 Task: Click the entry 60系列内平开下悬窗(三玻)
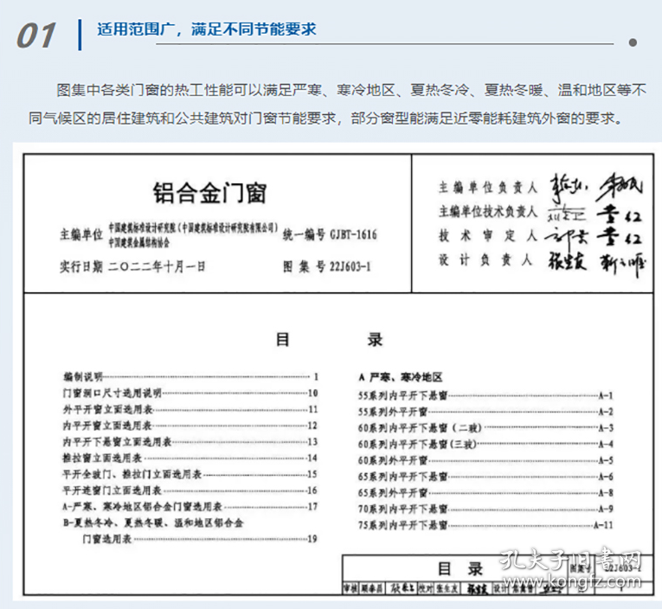(x=485, y=444)
